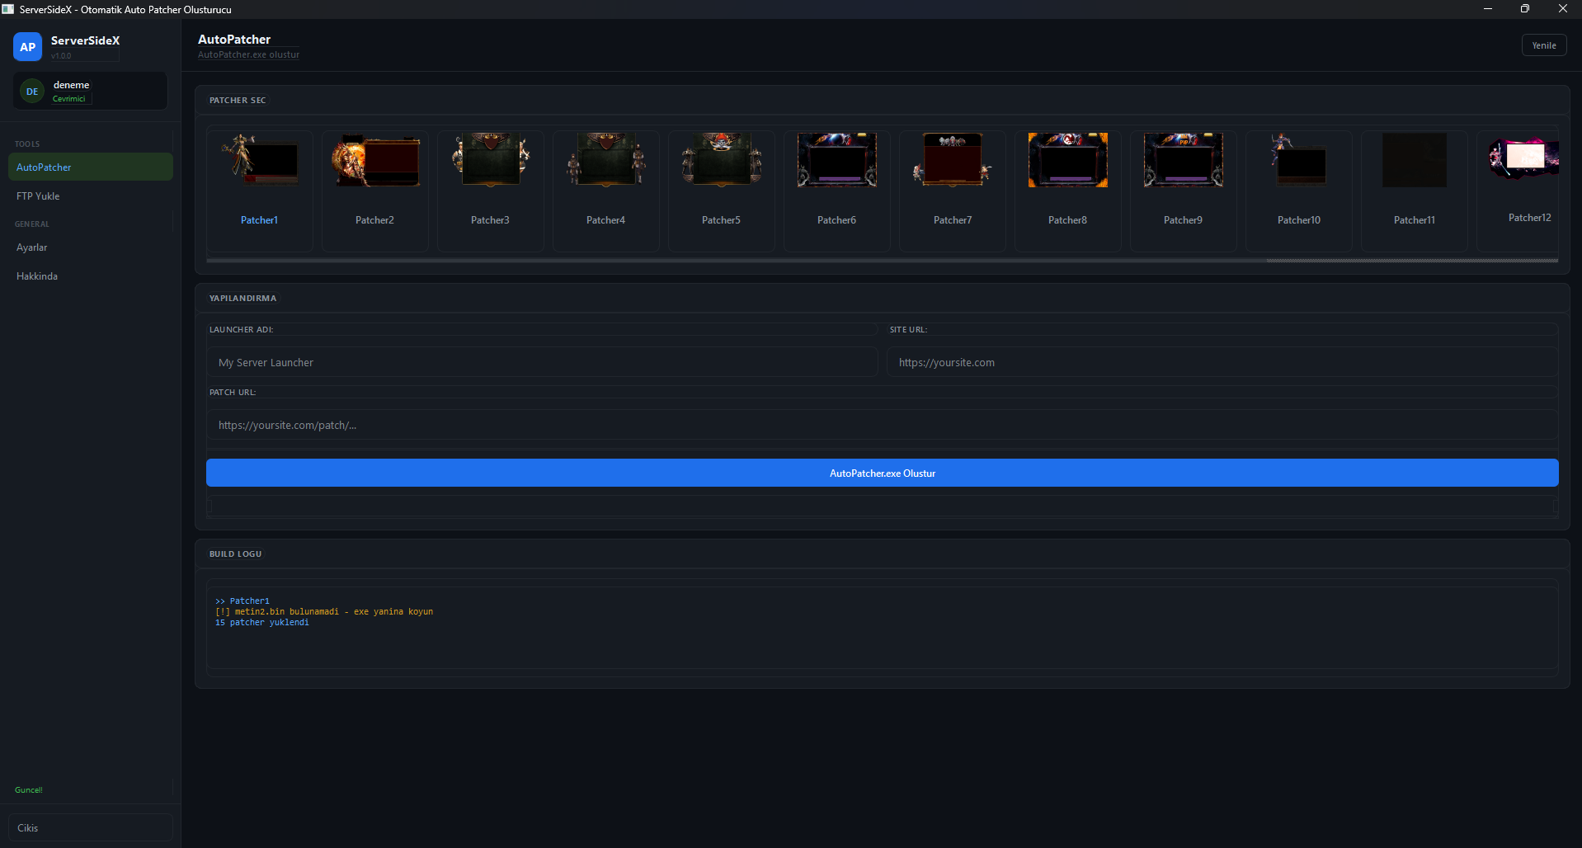The height and width of the screenshot is (848, 1582).
Task: Open Ayarlar settings page
Action: pos(91,247)
